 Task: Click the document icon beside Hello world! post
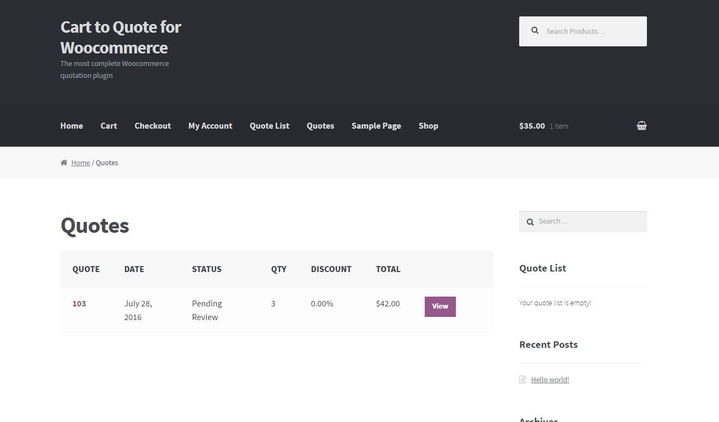point(522,379)
